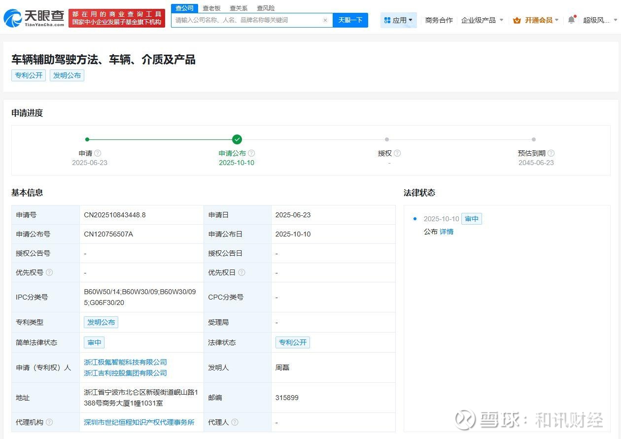This screenshot has width=621, height=439.
Task: Click the green 申请公布 checkmark node
Action: click(x=237, y=139)
